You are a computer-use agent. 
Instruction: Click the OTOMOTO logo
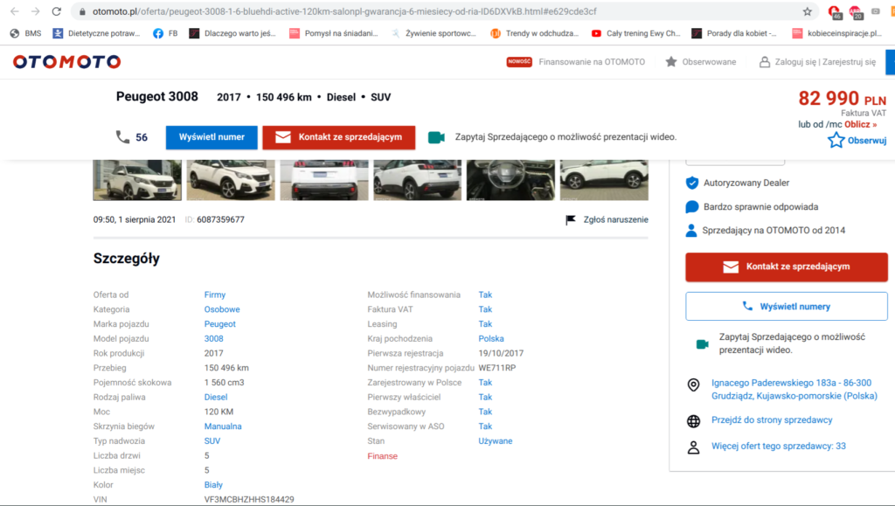click(66, 61)
